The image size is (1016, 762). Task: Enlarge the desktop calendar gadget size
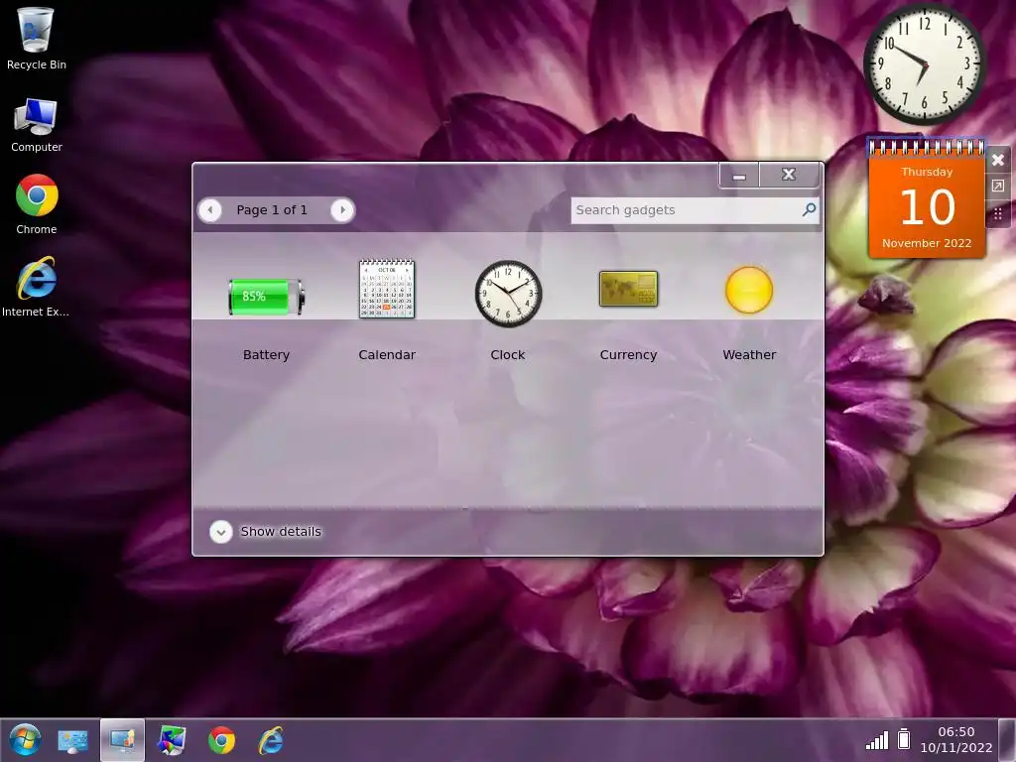(x=998, y=187)
